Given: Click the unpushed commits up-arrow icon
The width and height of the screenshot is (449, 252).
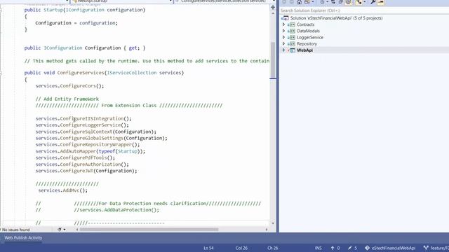Looking at the screenshot, I should click(x=333, y=248).
